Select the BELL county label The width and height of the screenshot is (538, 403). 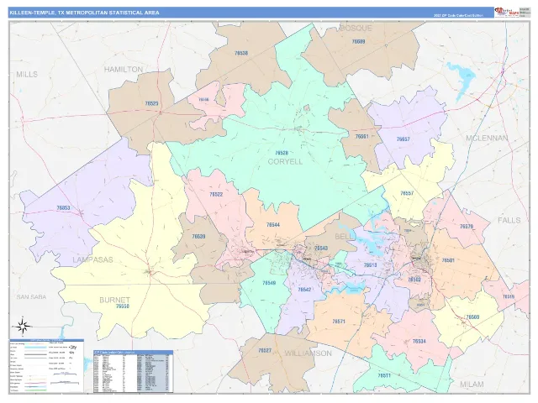click(x=344, y=237)
